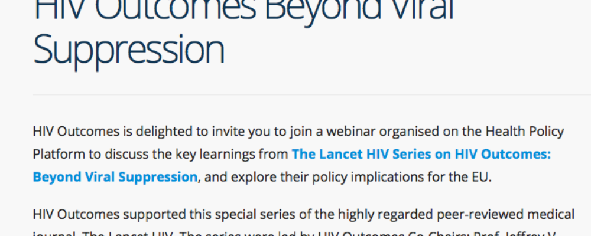Open The Lancet HIV Series on HIV Outcomes link
The width and height of the screenshot is (591, 236).
click(421, 155)
